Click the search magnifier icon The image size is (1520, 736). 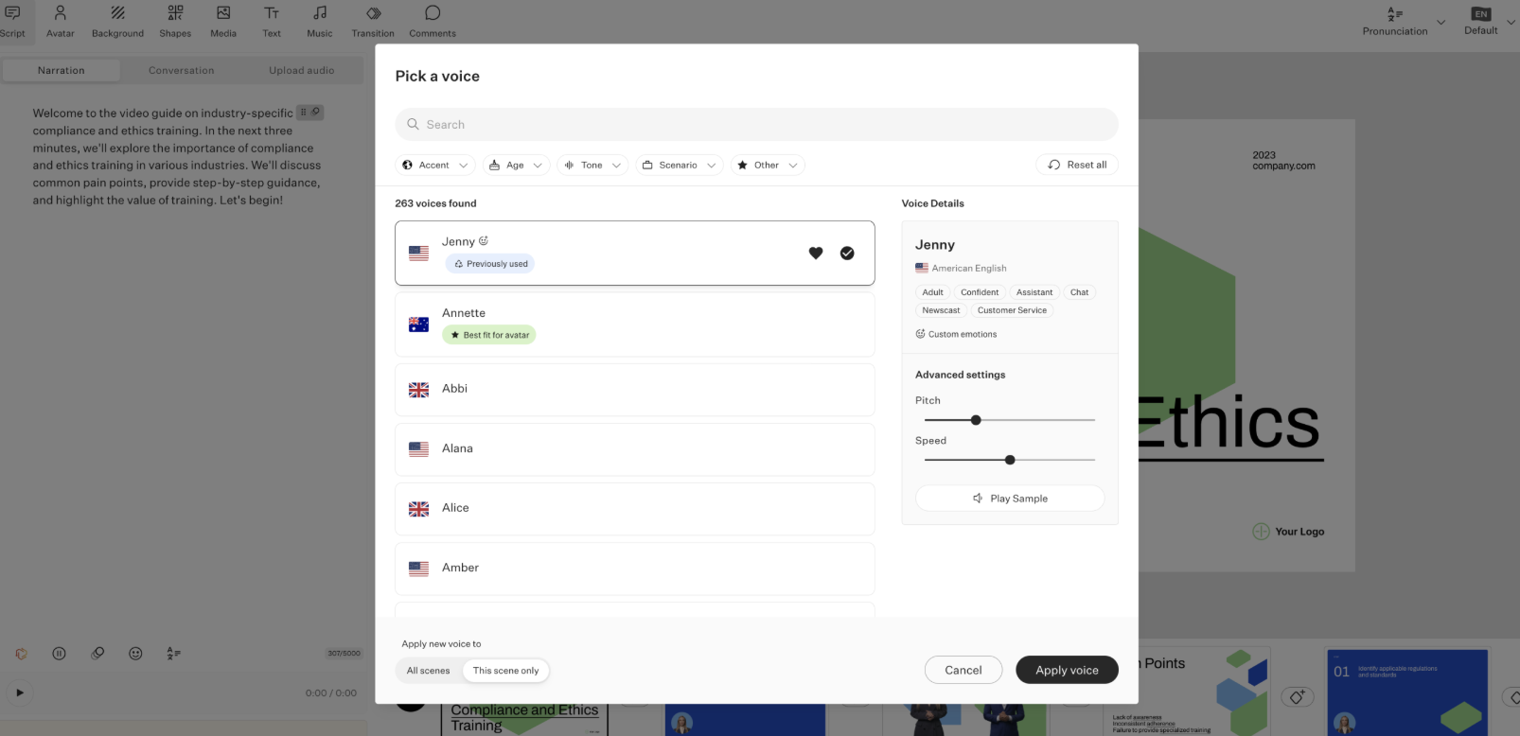413,124
